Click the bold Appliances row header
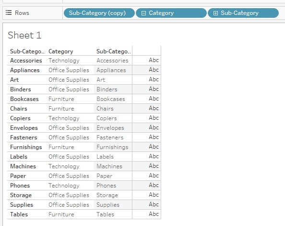 point(25,70)
